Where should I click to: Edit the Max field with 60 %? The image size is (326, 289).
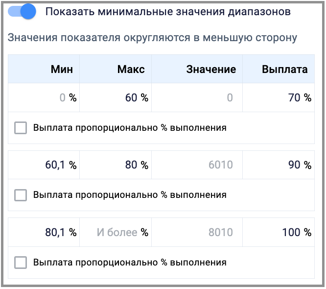click(116, 98)
